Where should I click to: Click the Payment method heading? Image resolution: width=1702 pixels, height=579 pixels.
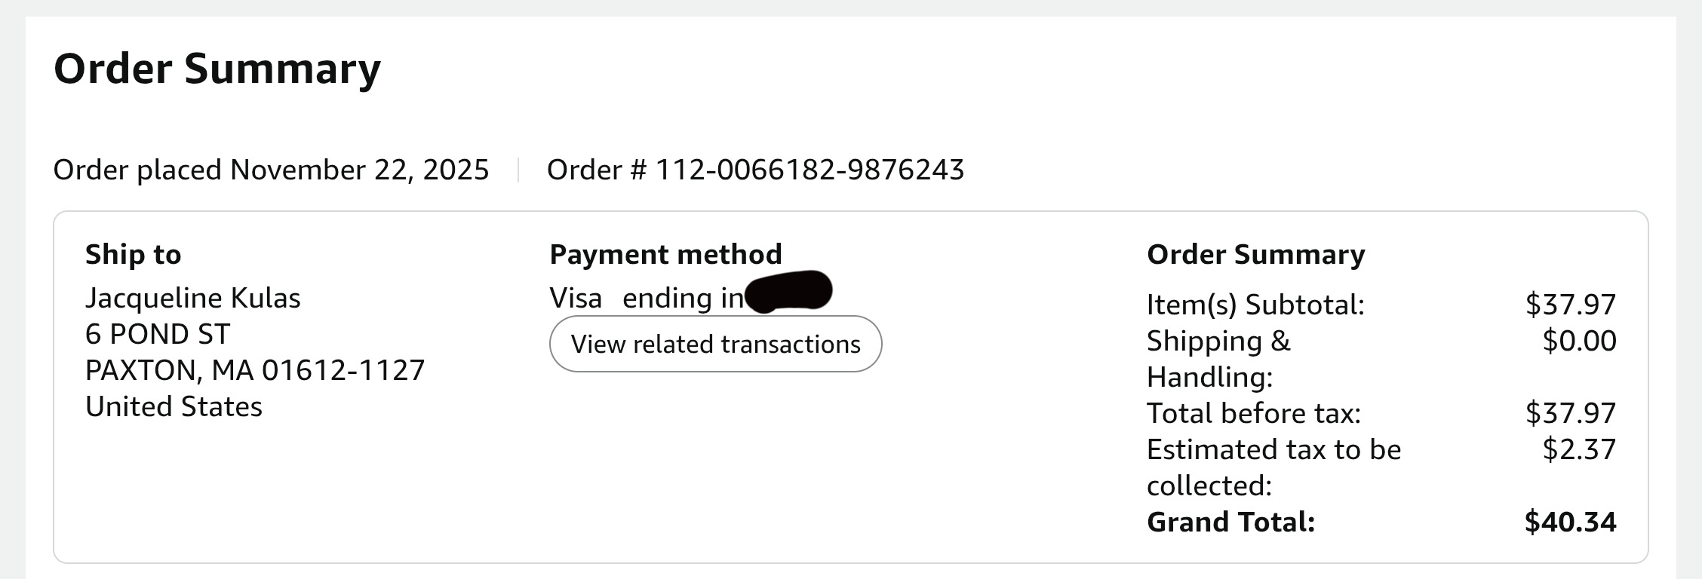(x=665, y=255)
